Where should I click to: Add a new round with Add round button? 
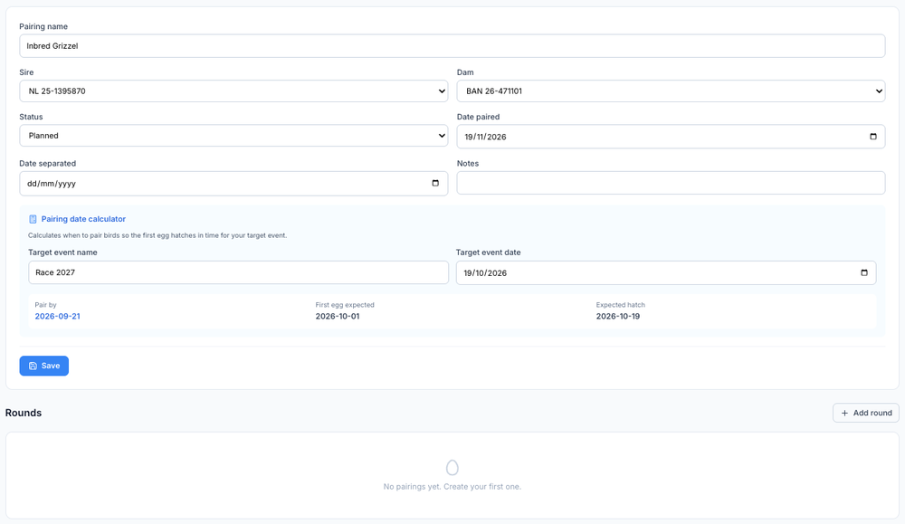pos(866,413)
